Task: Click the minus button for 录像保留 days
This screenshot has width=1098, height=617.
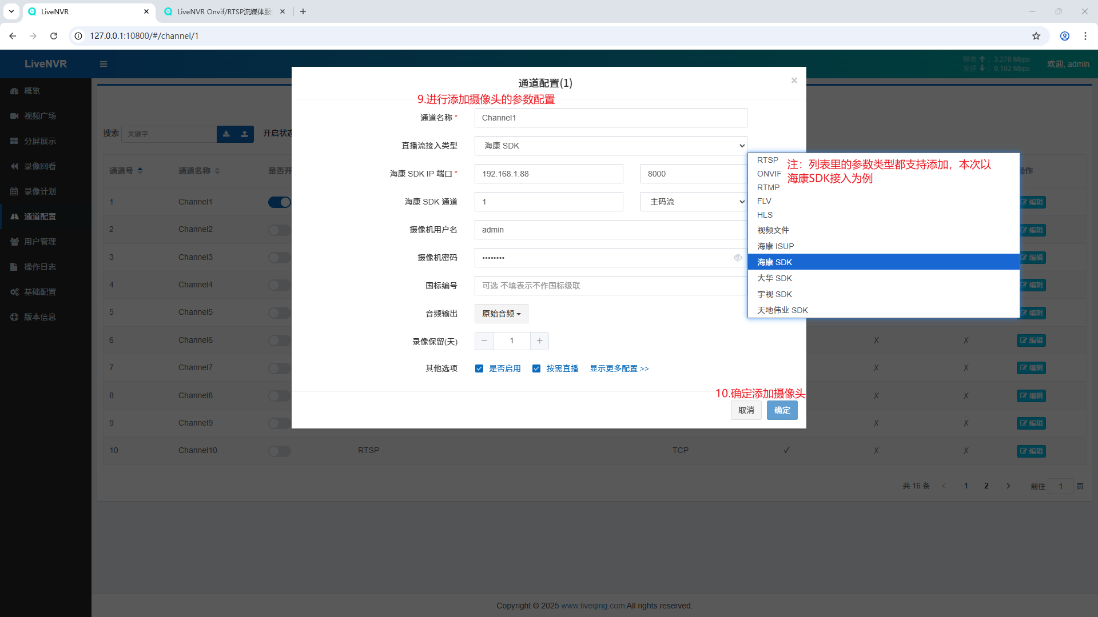Action: [x=484, y=341]
